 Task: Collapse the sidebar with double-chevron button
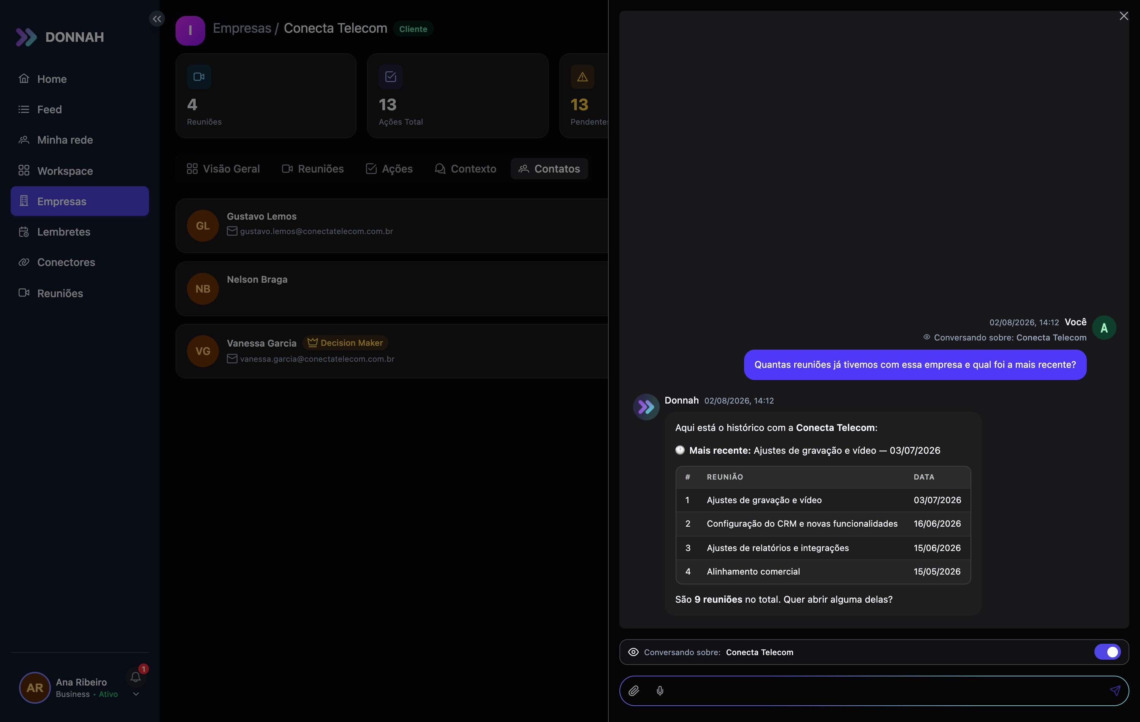[x=157, y=19]
